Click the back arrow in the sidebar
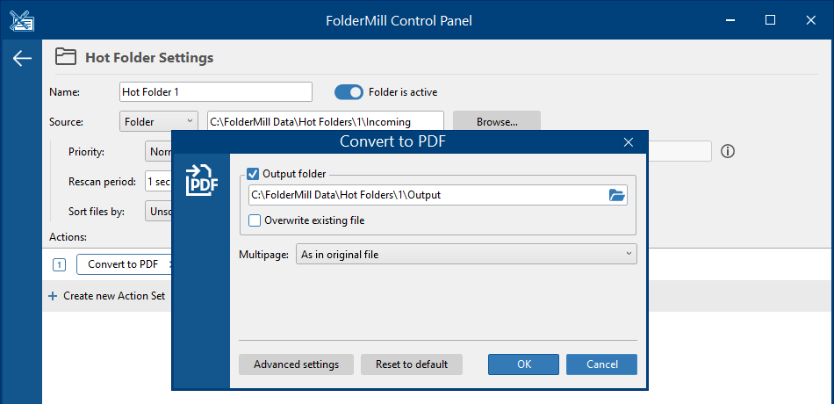Viewport: 834px width, 404px height. [22, 59]
